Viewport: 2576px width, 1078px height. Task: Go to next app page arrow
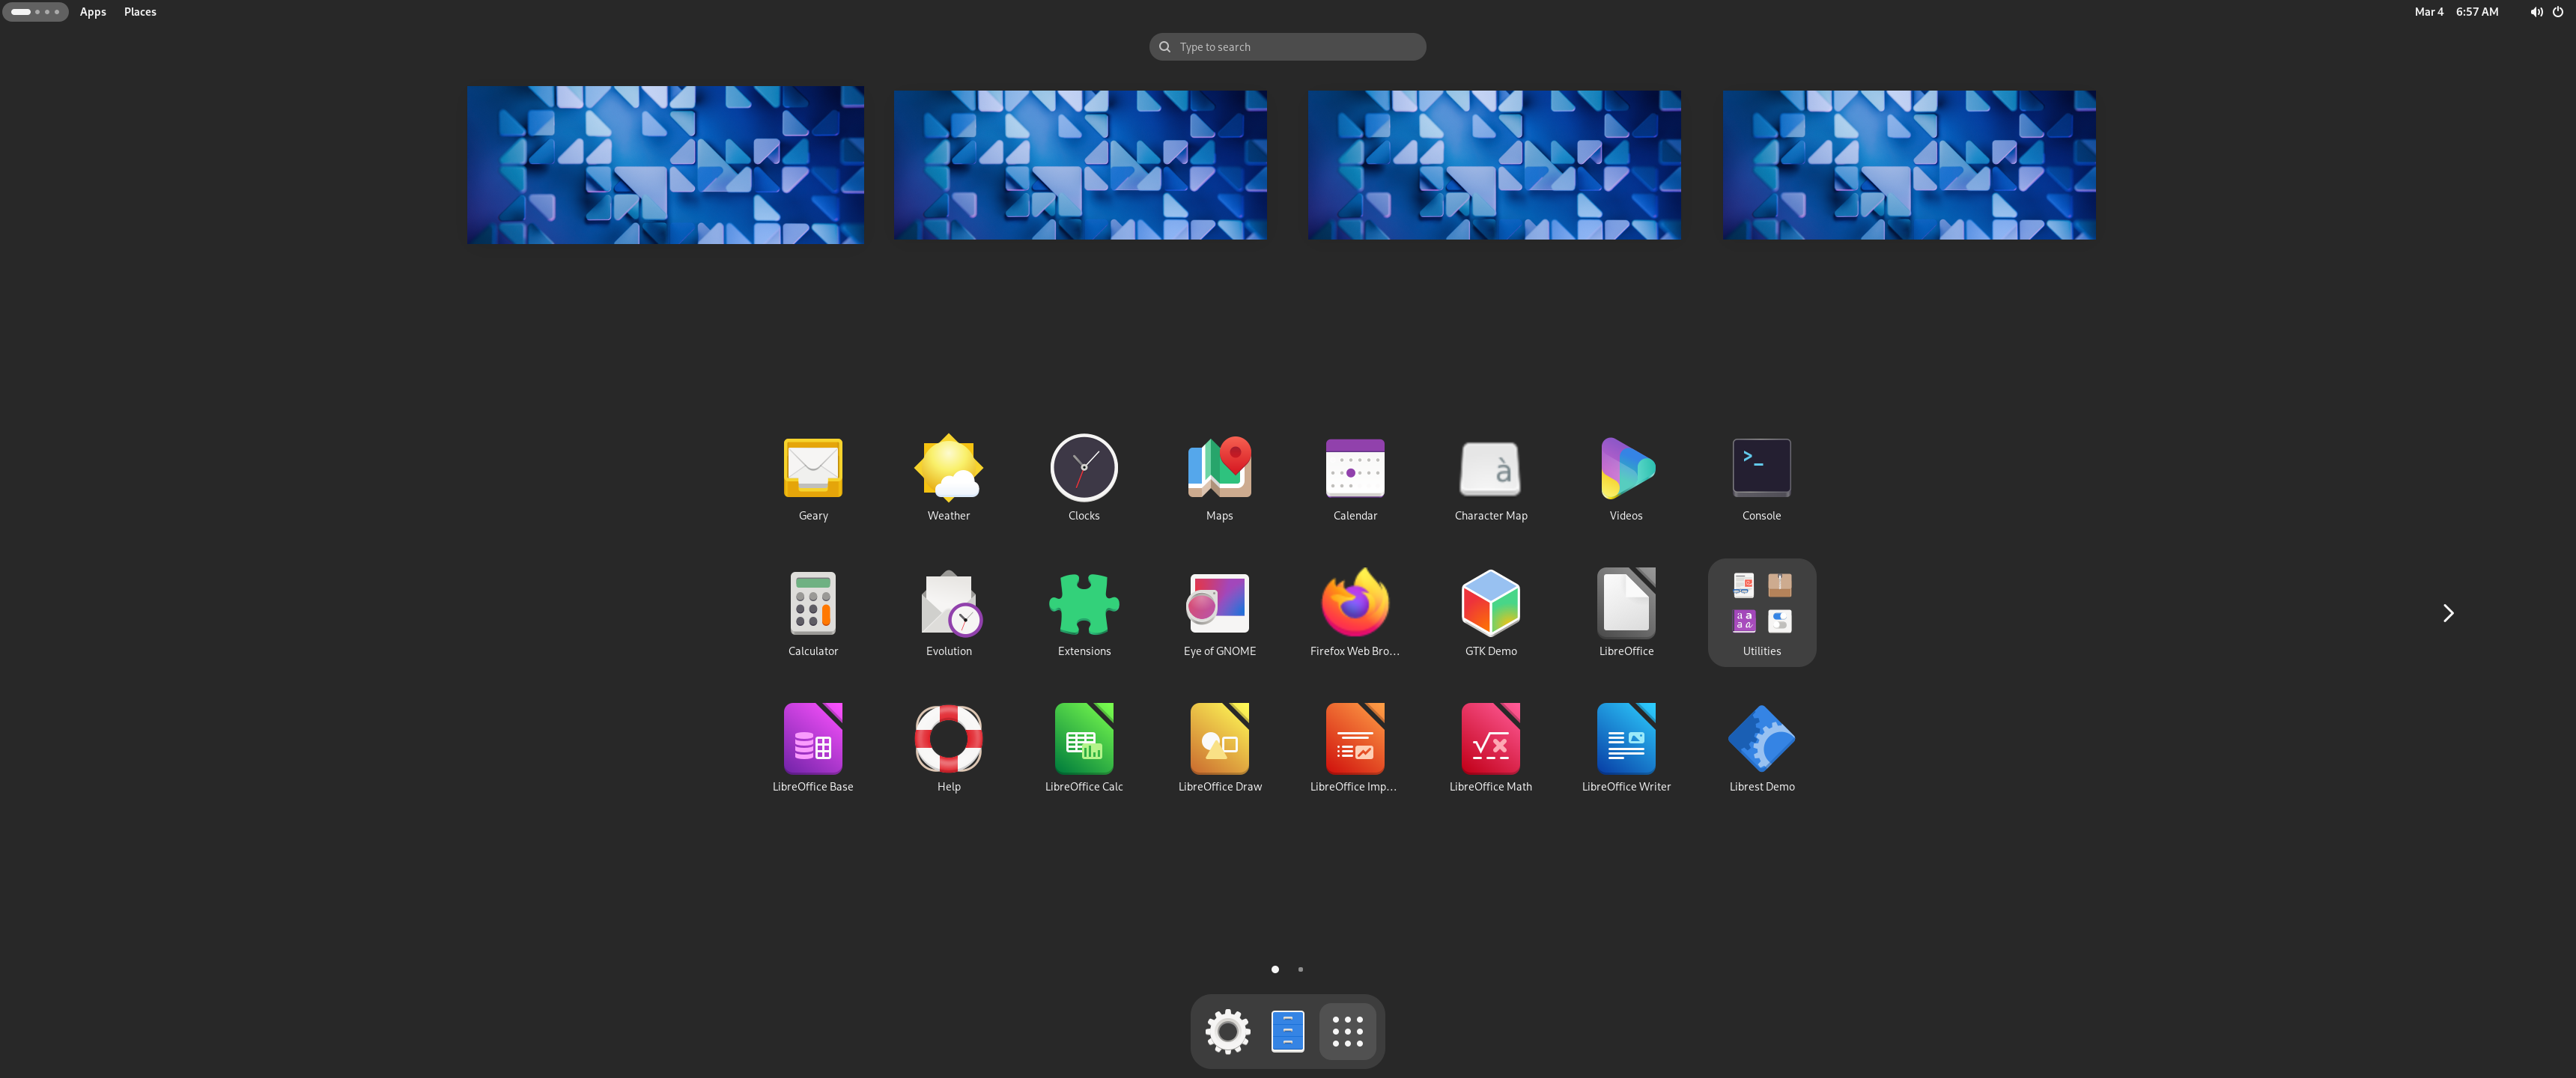pyautogui.click(x=2447, y=613)
